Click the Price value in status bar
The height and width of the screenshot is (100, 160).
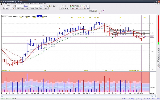[158, 99]
